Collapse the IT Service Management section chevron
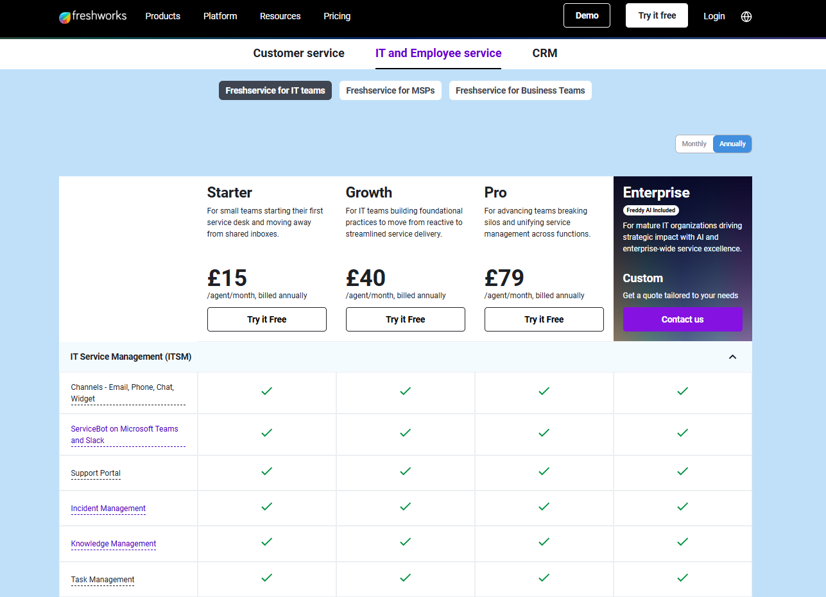 732,357
